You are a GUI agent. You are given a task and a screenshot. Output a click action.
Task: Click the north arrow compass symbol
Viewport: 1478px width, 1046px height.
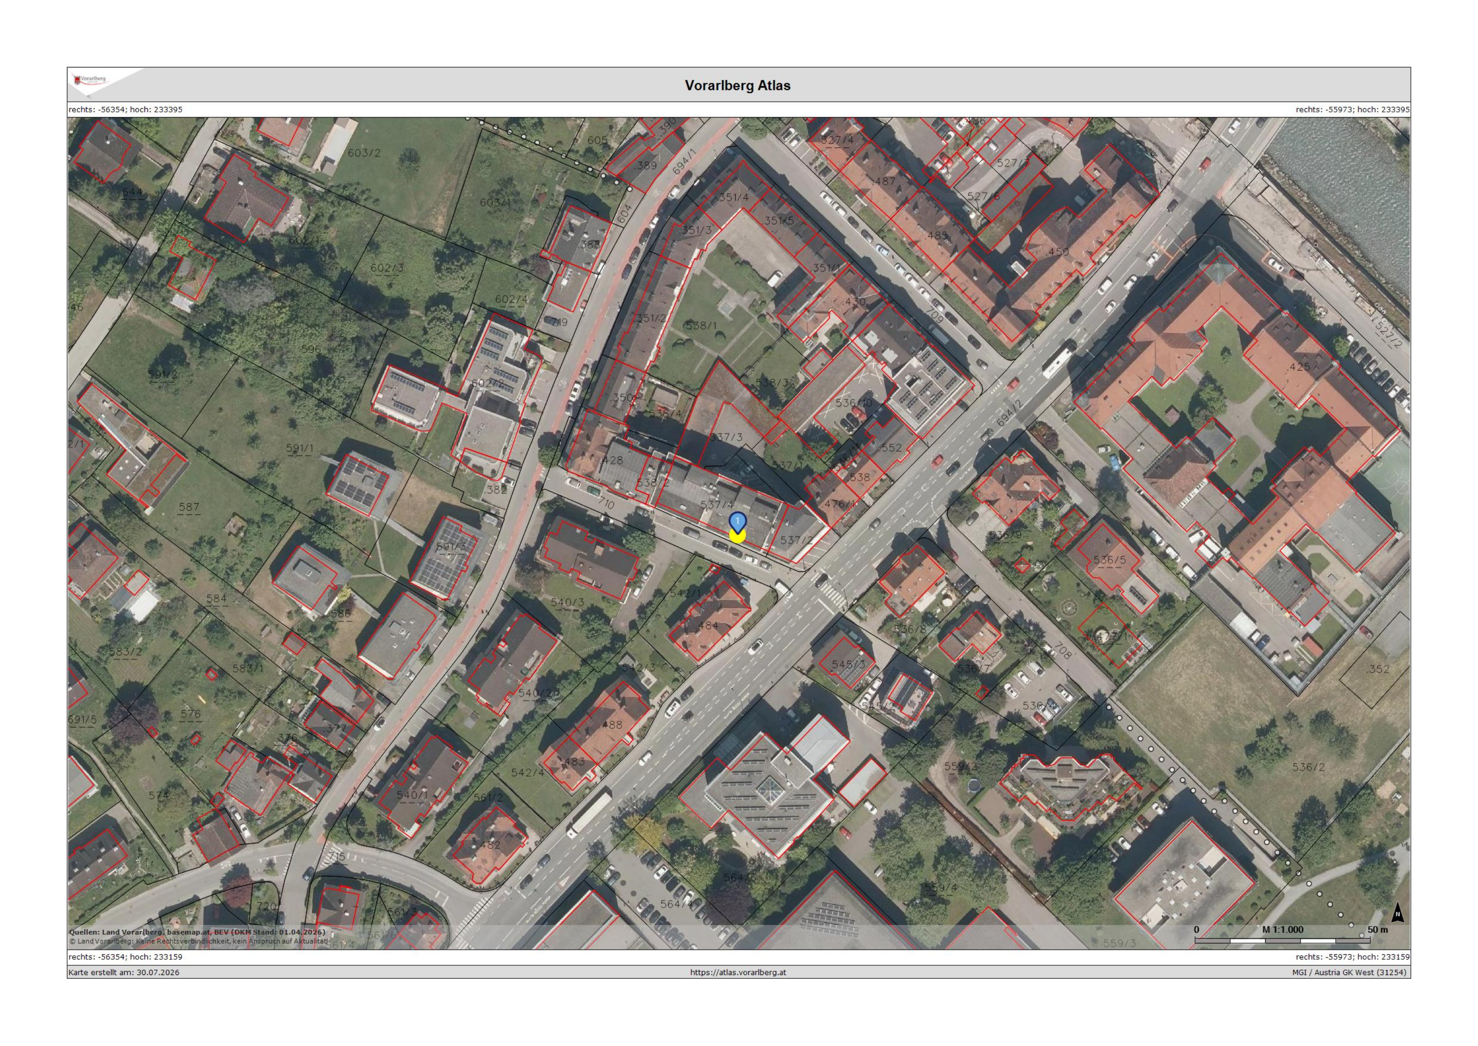pyautogui.click(x=1397, y=912)
